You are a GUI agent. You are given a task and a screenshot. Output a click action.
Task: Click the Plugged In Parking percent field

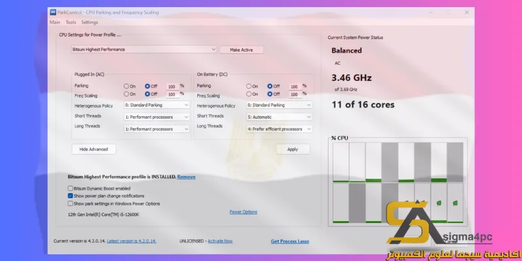click(172, 87)
